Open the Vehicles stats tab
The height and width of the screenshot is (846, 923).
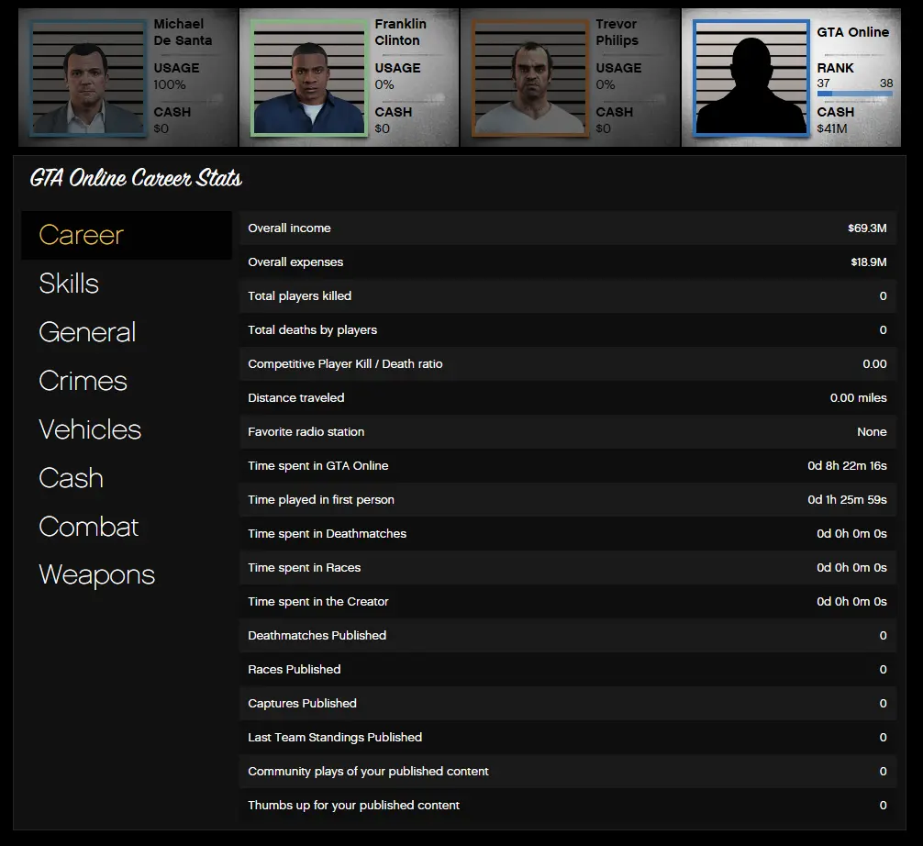pyautogui.click(x=90, y=429)
